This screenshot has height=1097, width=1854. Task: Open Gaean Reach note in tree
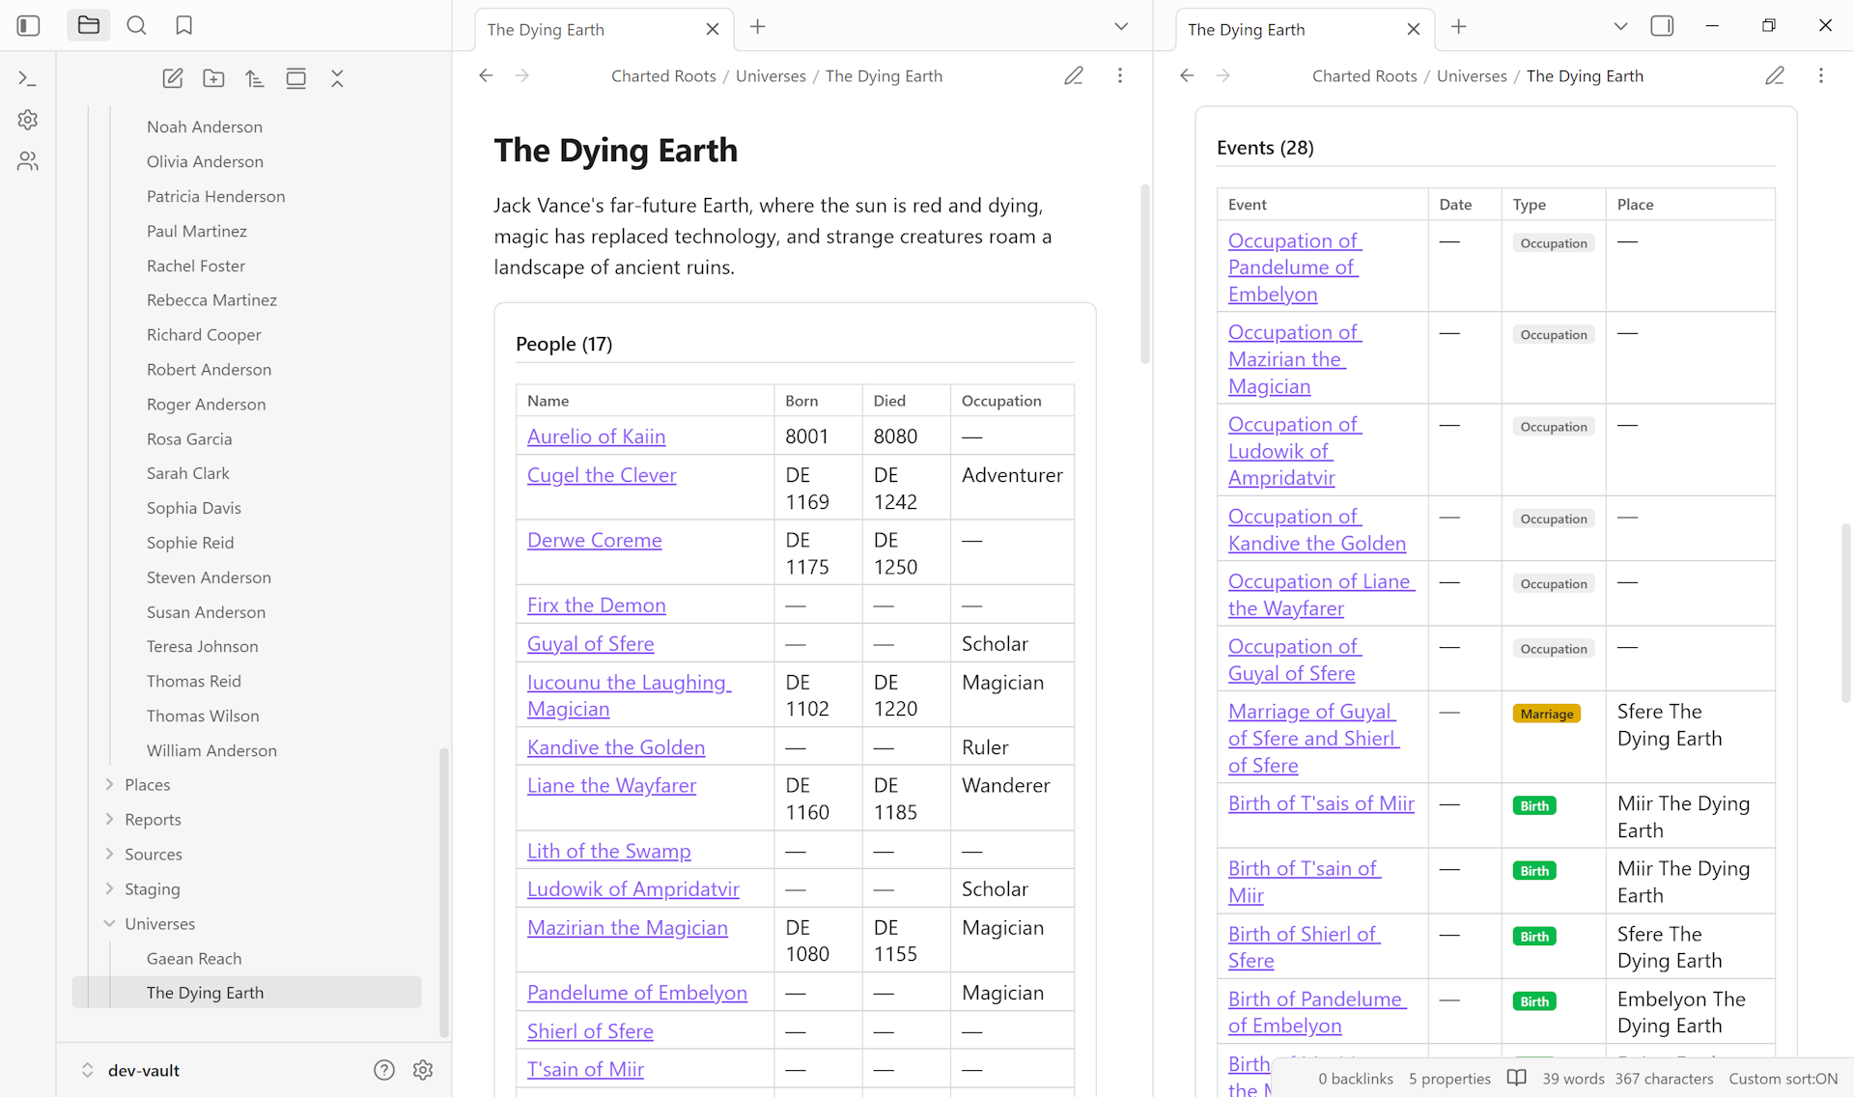(194, 959)
